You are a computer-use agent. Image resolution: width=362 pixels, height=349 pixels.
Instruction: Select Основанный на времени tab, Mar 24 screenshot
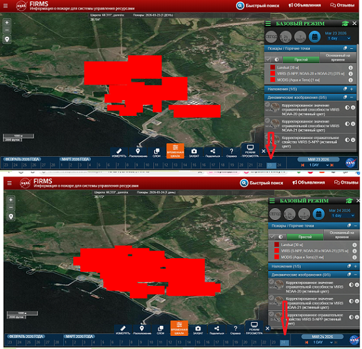[x=342, y=235]
